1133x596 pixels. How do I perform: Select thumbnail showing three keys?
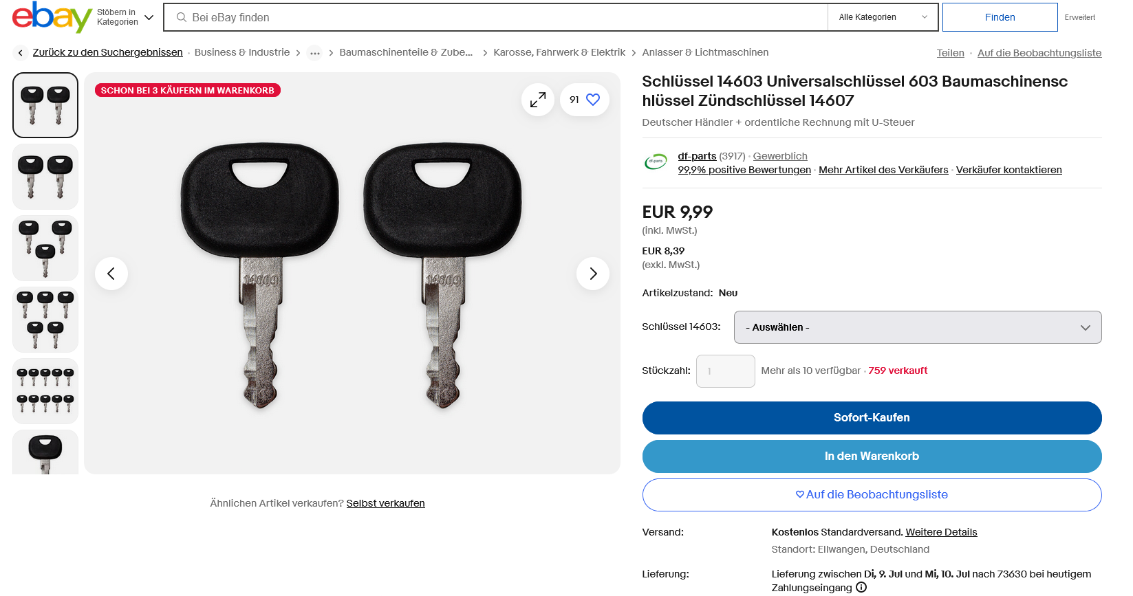(x=45, y=248)
